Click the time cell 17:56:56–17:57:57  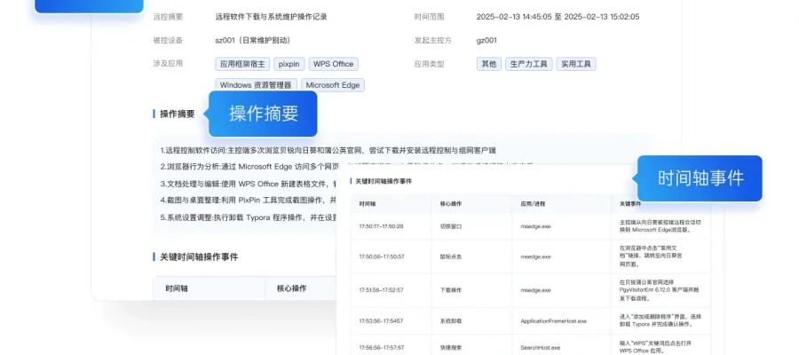[x=381, y=347]
